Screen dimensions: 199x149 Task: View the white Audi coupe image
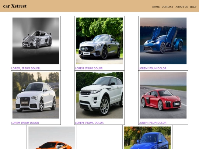[36, 95]
